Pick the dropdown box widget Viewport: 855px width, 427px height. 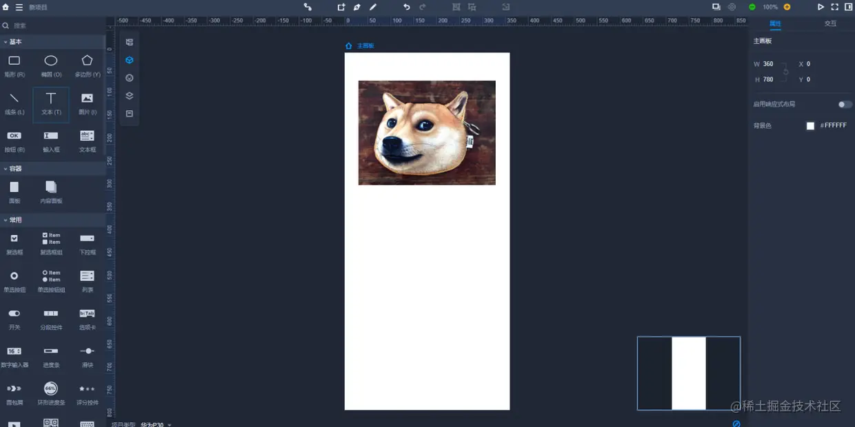tap(87, 243)
